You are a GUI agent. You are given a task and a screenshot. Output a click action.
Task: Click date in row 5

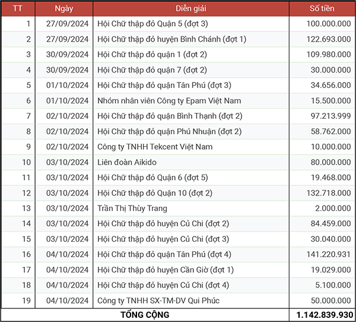(67, 86)
